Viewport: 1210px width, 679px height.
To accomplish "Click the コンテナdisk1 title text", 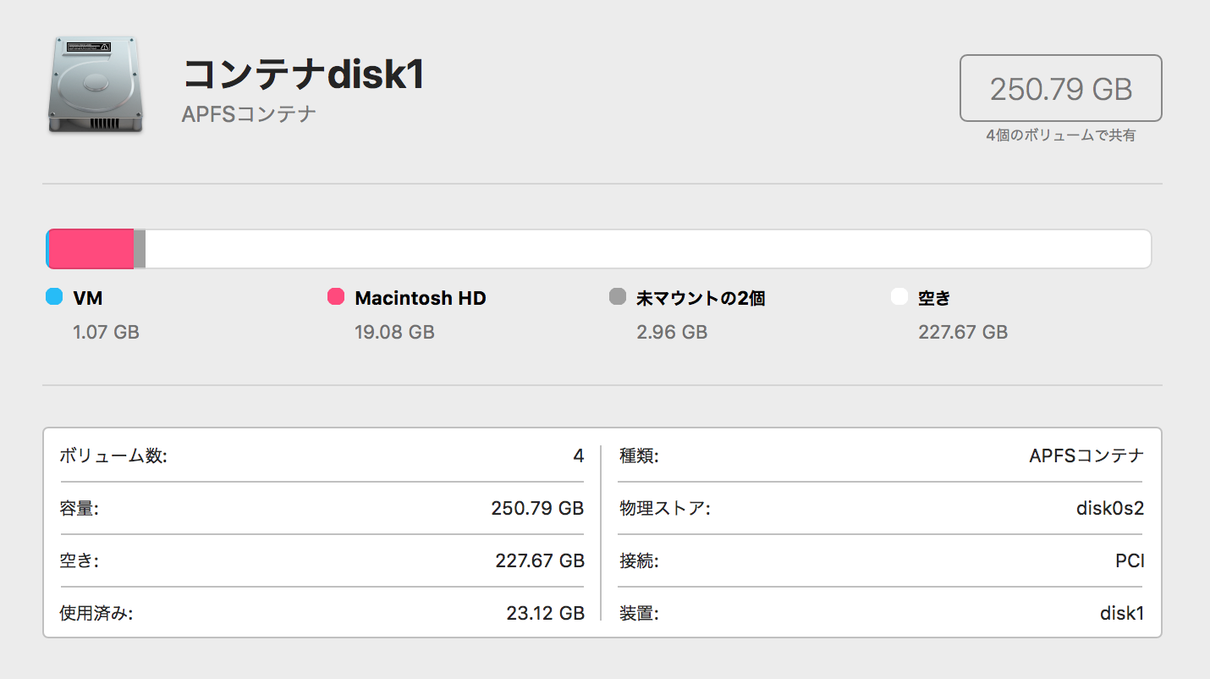I will tap(303, 75).
